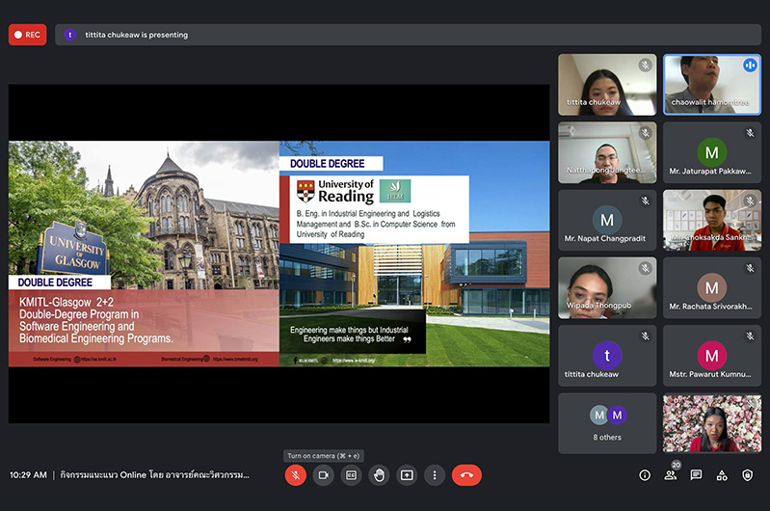Image resolution: width=770 pixels, height=511 pixels.
Task: Open more options three-dot menu
Action: pyautogui.click(x=435, y=475)
